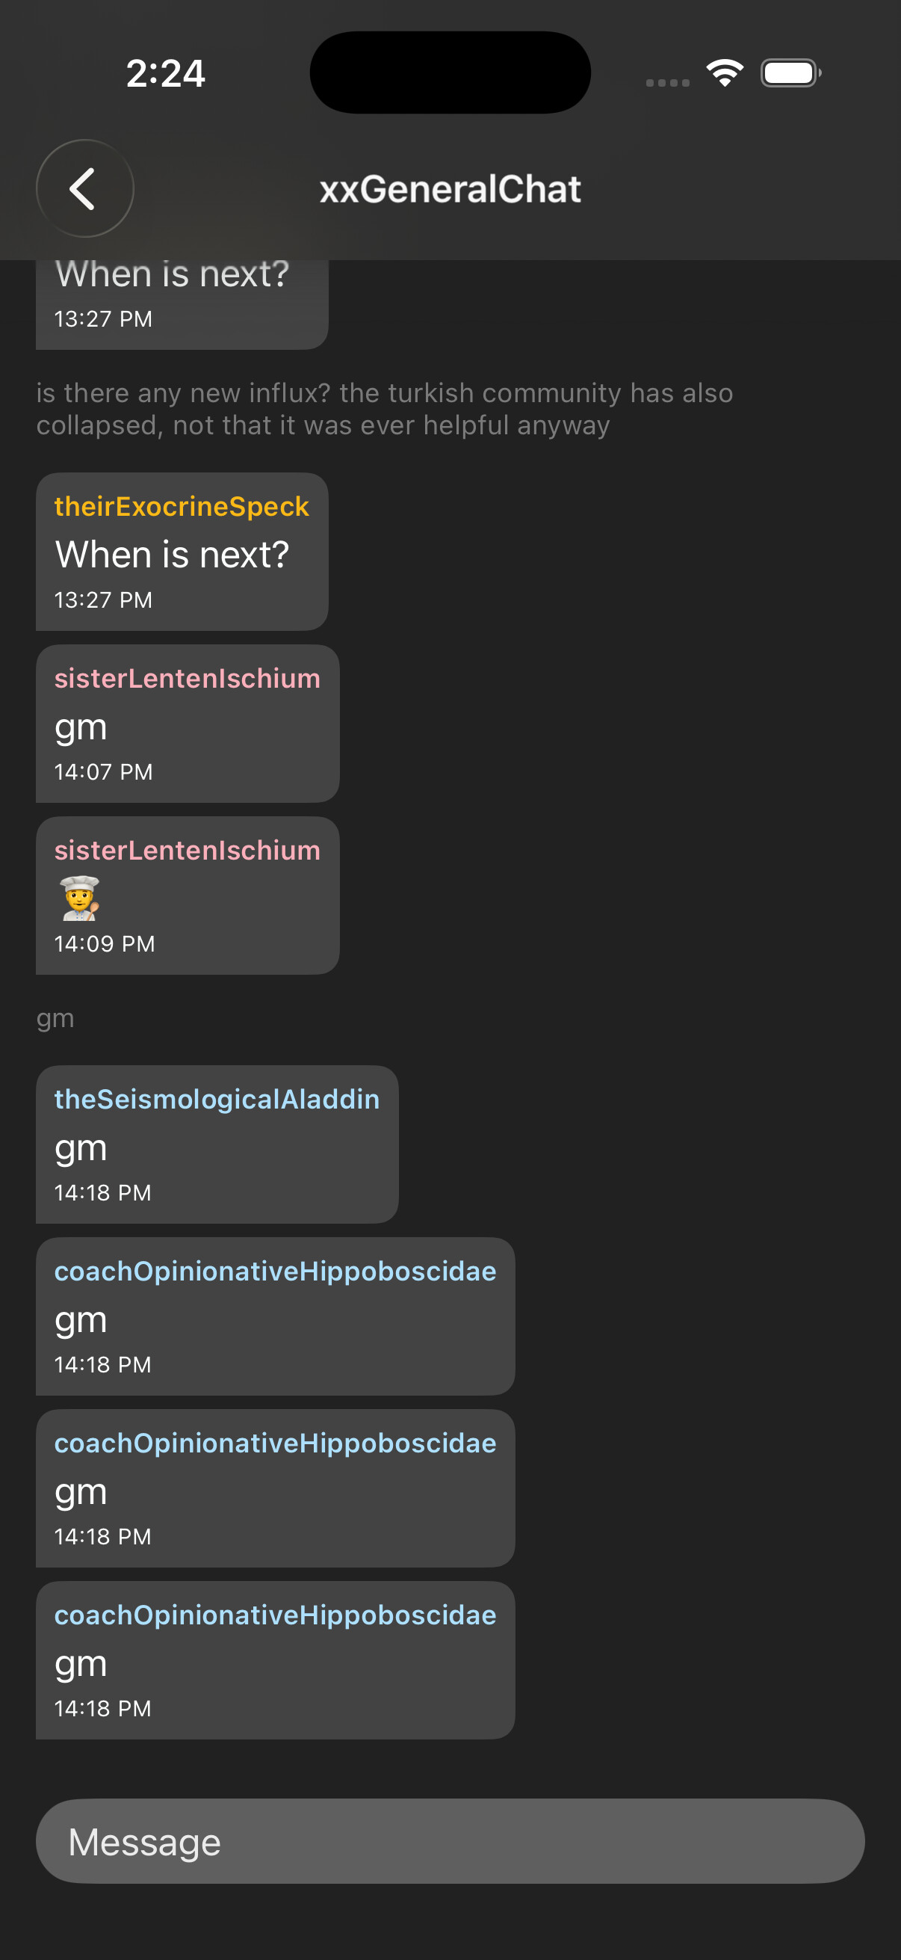Image resolution: width=901 pixels, height=1960 pixels.
Task: Focus the Message input field
Action: click(450, 1841)
